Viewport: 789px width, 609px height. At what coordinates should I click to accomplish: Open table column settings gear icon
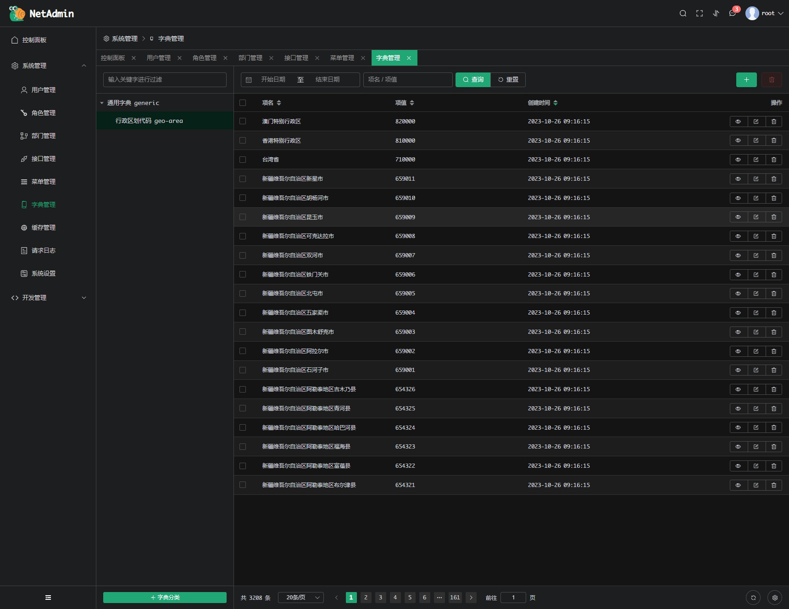(x=775, y=598)
